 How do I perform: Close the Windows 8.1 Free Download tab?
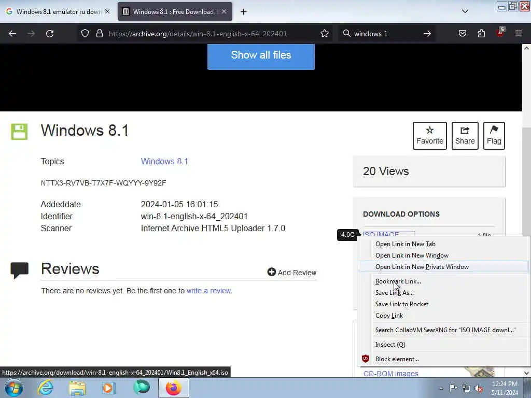224,11
